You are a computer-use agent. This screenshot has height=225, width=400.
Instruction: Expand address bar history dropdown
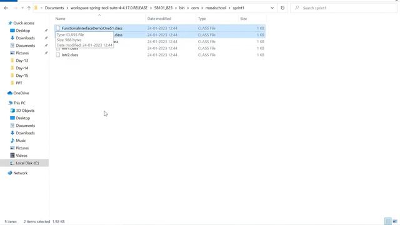pos(272,8)
